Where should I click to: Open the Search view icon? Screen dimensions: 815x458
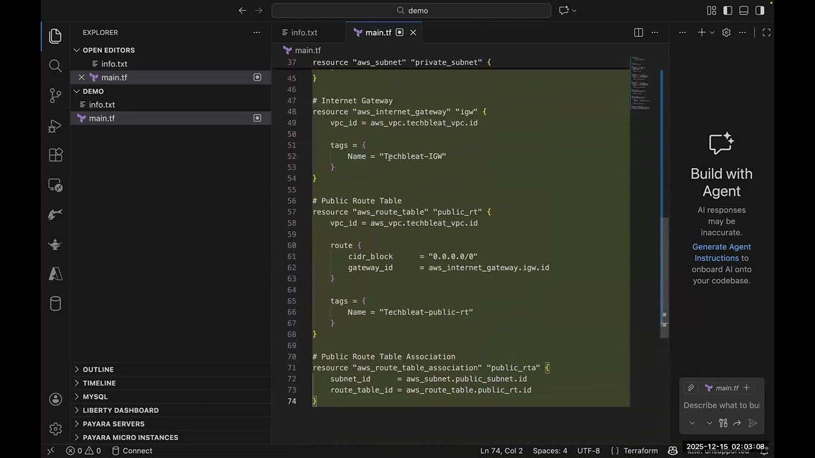click(x=55, y=66)
